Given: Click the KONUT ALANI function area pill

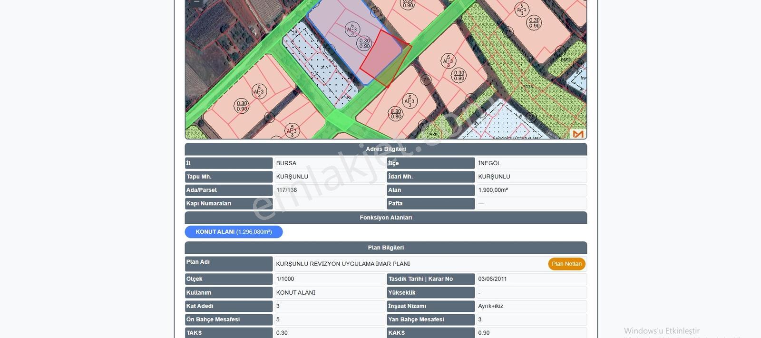Looking at the screenshot, I should [234, 232].
